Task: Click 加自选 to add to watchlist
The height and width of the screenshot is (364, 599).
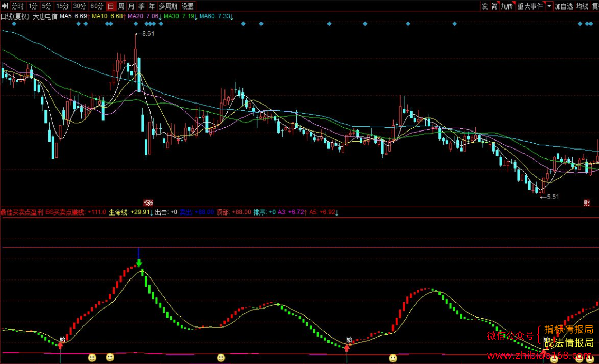Action: [x=564, y=6]
